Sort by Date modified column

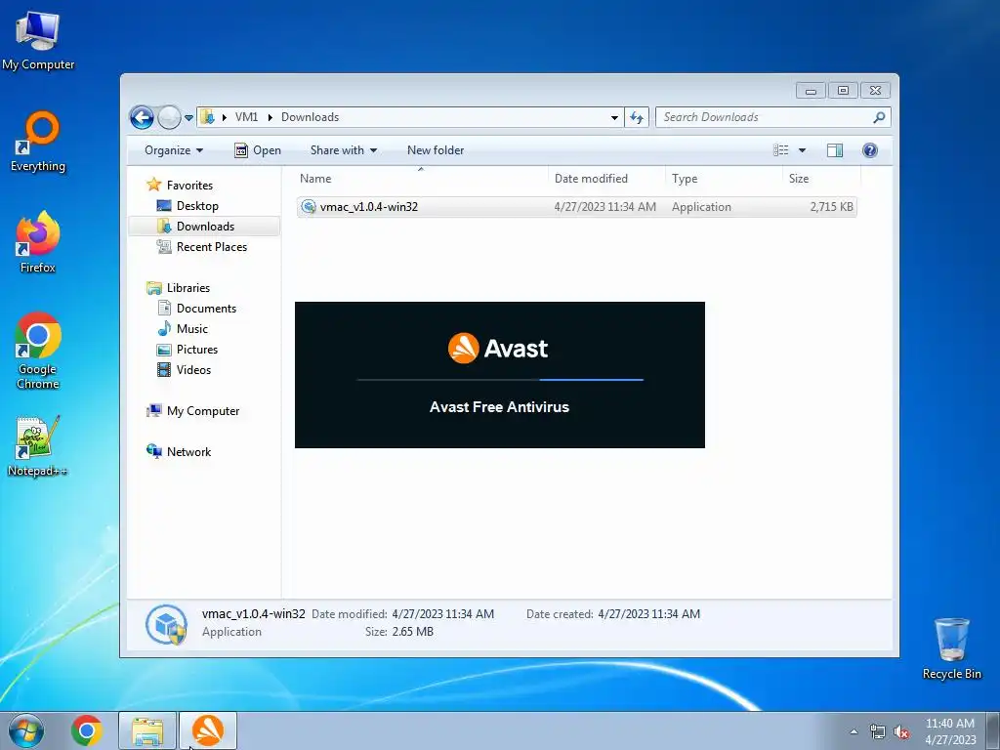tap(606, 179)
